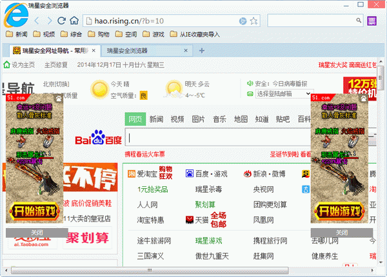Reload the page with the refresh icon
The image size is (387, 277).
point(61,21)
